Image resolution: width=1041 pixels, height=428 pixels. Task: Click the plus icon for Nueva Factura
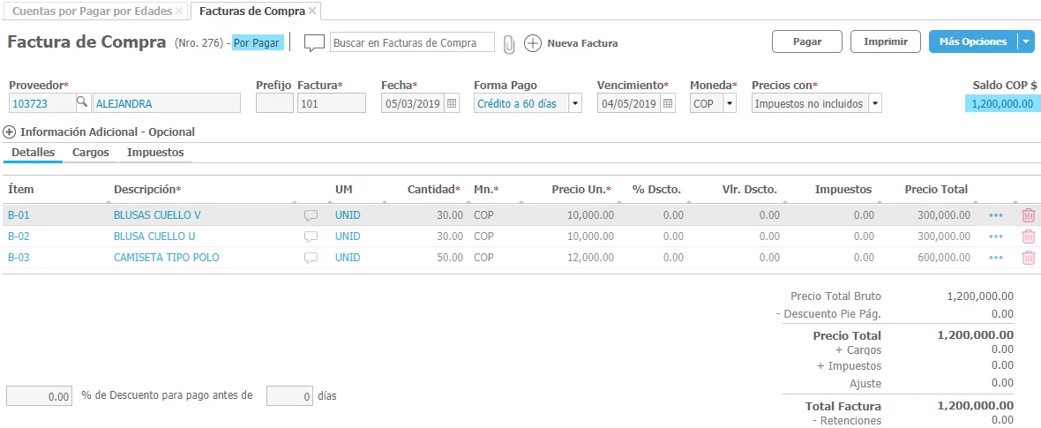pyautogui.click(x=532, y=43)
